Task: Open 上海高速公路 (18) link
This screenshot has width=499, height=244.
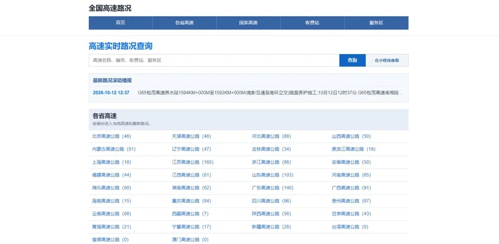Action: 112,162
